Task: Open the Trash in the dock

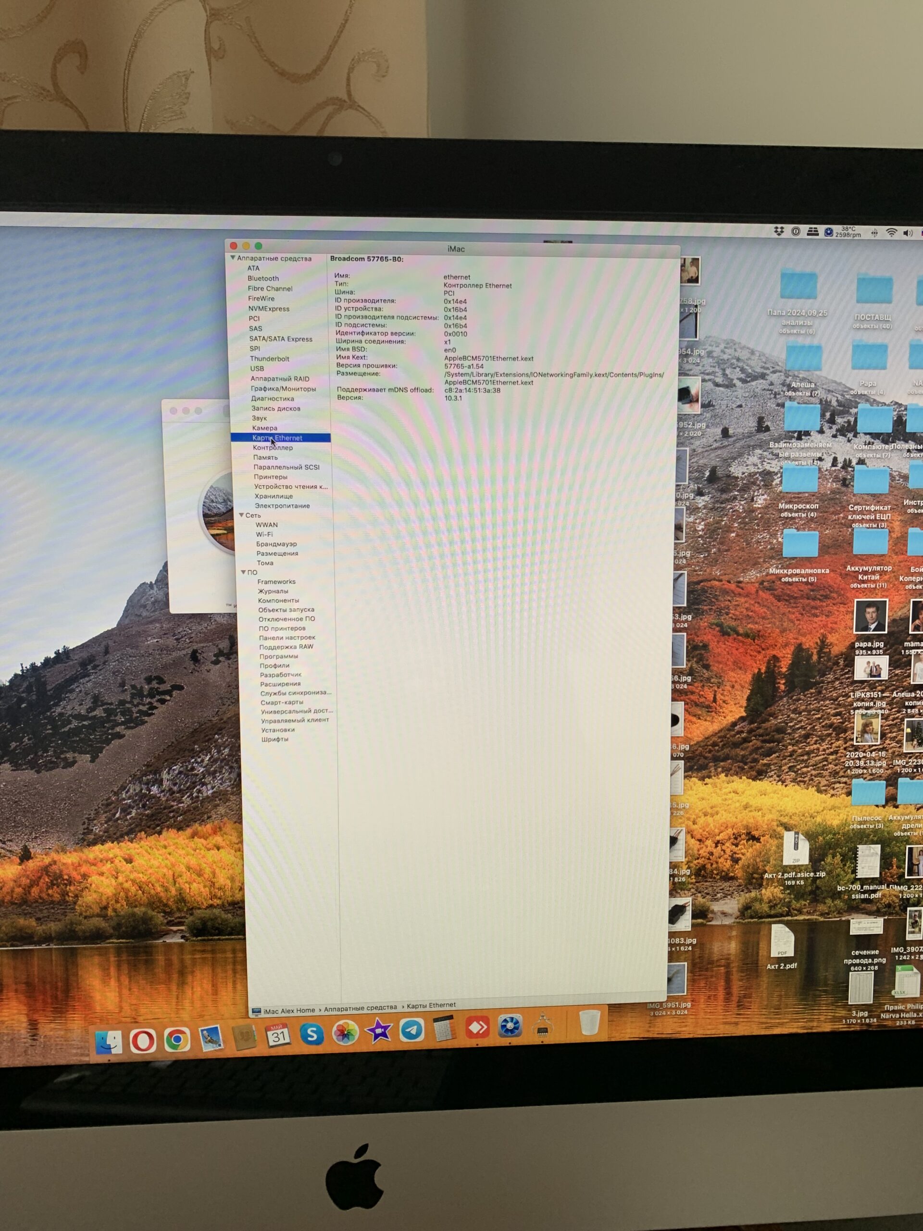Action: coord(589,1023)
